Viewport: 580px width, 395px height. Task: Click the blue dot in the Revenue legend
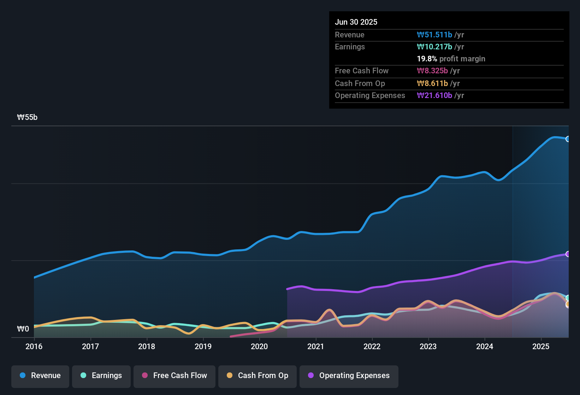pyautogui.click(x=22, y=376)
